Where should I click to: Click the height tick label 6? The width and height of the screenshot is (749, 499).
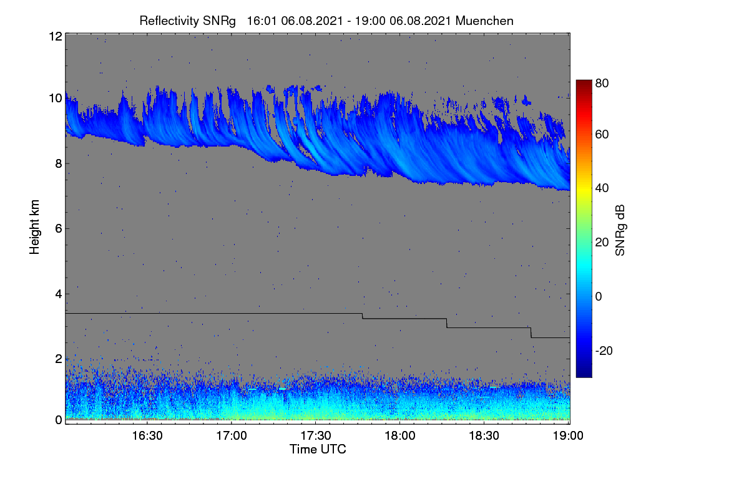(59, 228)
